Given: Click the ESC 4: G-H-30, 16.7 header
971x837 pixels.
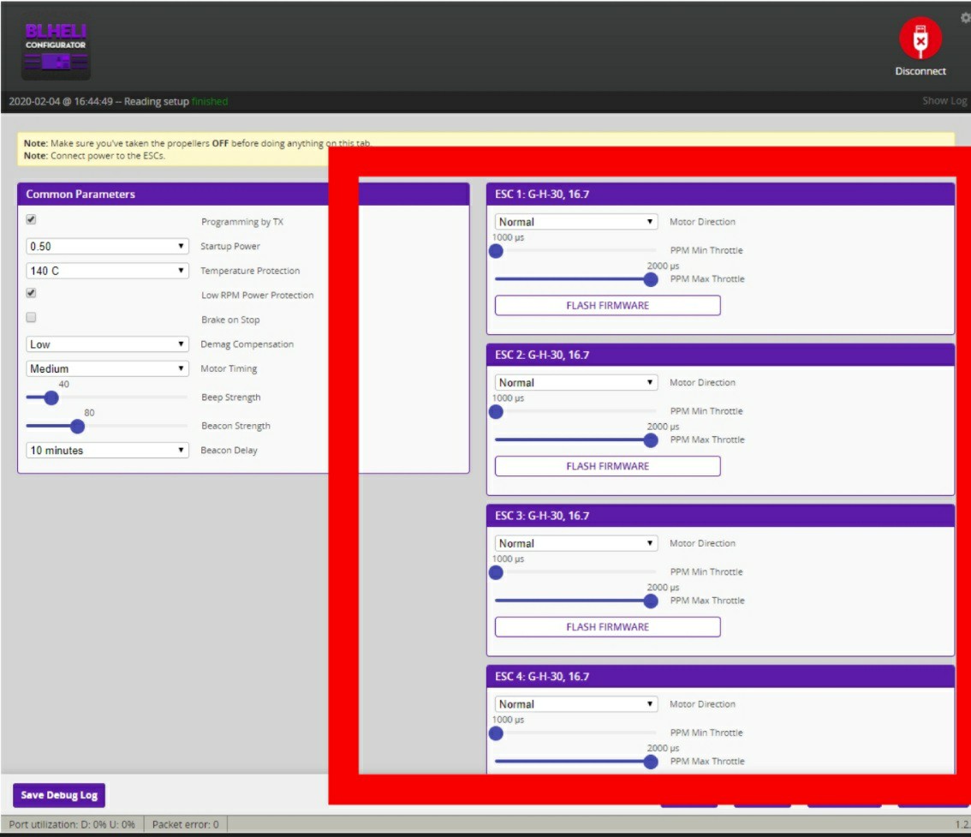Looking at the screenshot, I should pos(720,677).
